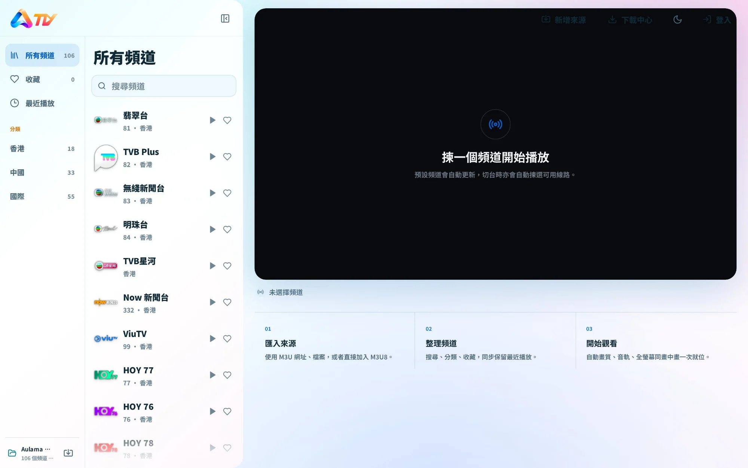
Task: Favorite ViuTV heart icon
Action: click(227, 338)
